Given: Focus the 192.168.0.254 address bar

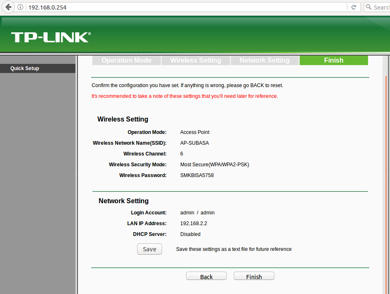Looking at the screenshot, I should click(x=124, y=7).
